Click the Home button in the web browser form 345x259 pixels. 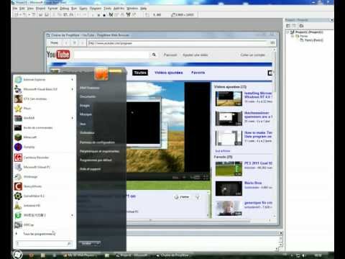coord(55,43)
